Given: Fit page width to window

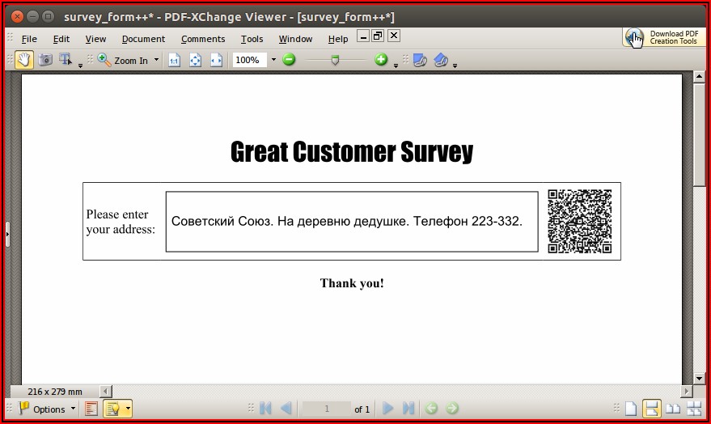Looking at the screenshot, I should [216, 60].
